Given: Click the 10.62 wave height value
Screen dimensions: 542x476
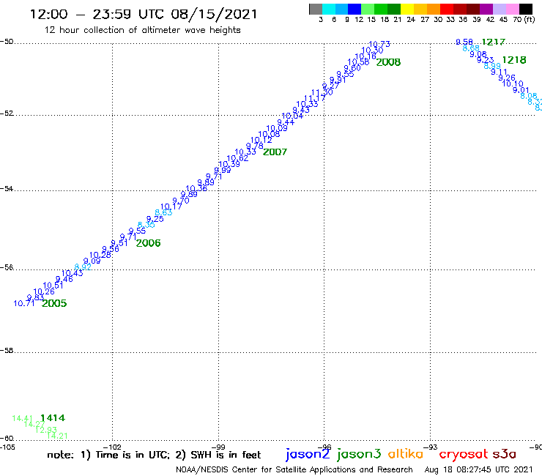Looking at the screenshot, I should pyautogui.click(x=237, y=158).
